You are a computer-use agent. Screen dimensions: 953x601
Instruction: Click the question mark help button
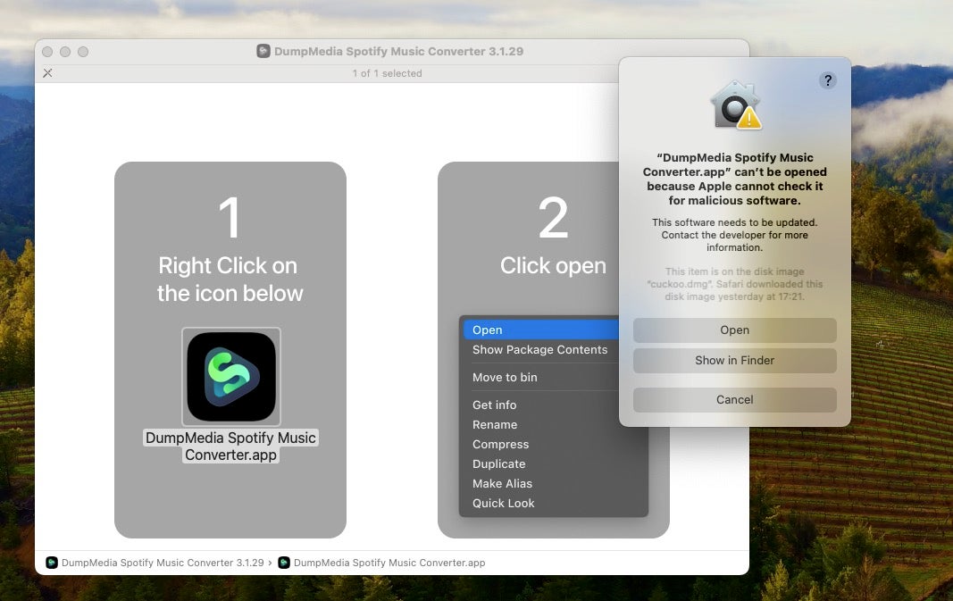point(828,81)
